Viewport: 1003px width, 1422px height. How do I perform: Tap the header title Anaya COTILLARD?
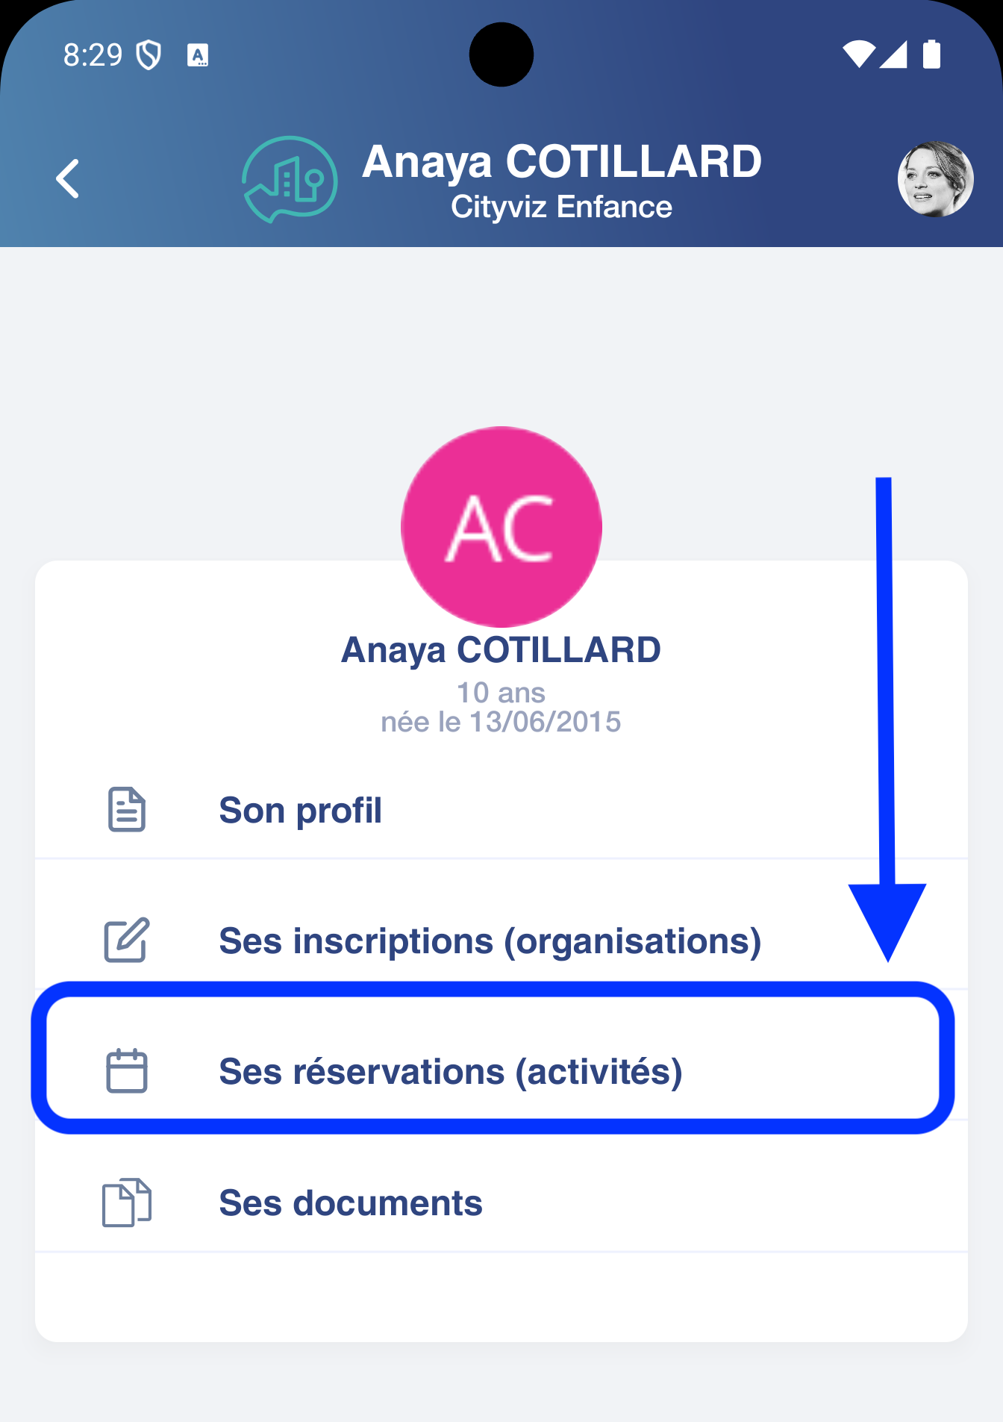pos(561,162)
